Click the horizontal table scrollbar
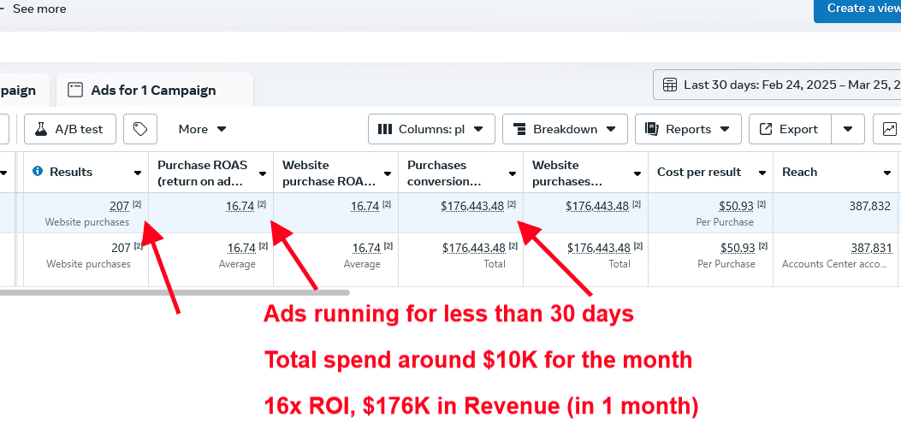Screen dimensions: 901x440 (x=175, y=292)
